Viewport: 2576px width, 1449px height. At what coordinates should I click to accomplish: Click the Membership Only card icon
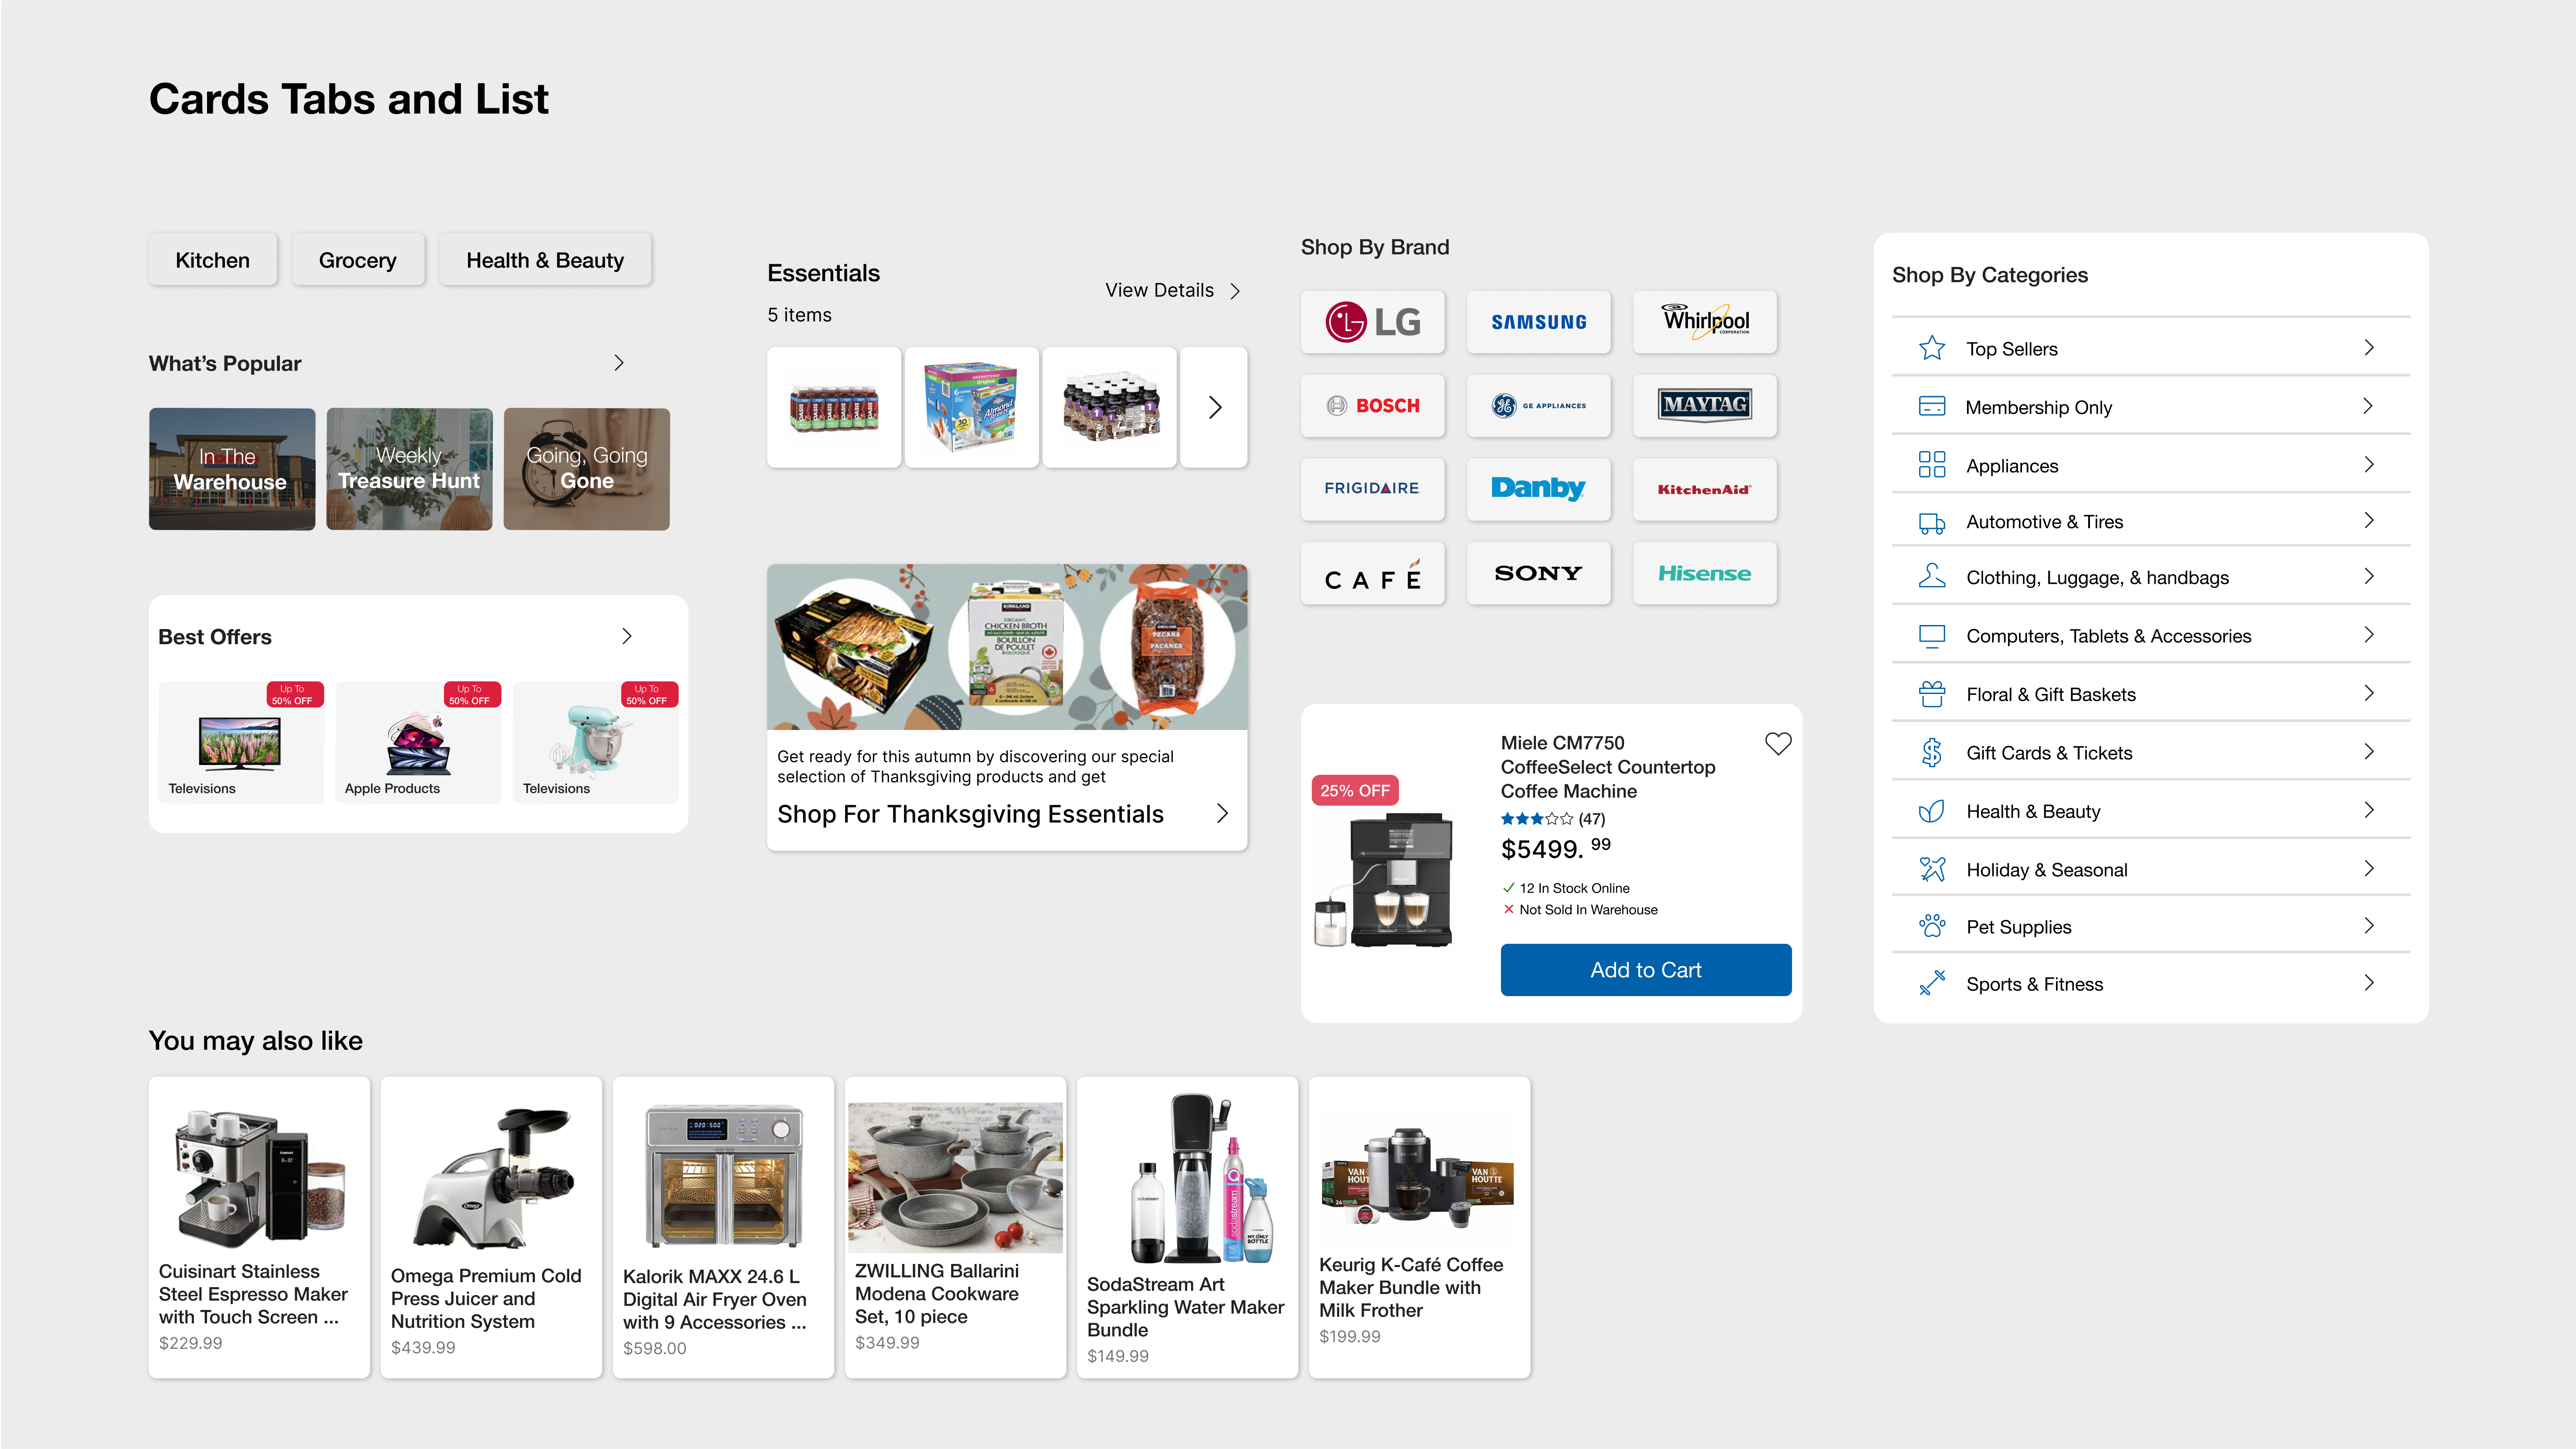(x=1932, y=406)
